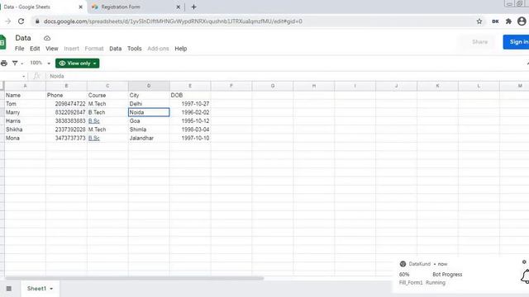
Task: Click the DataKund notification app icon
Action: (x=403, y=264)
